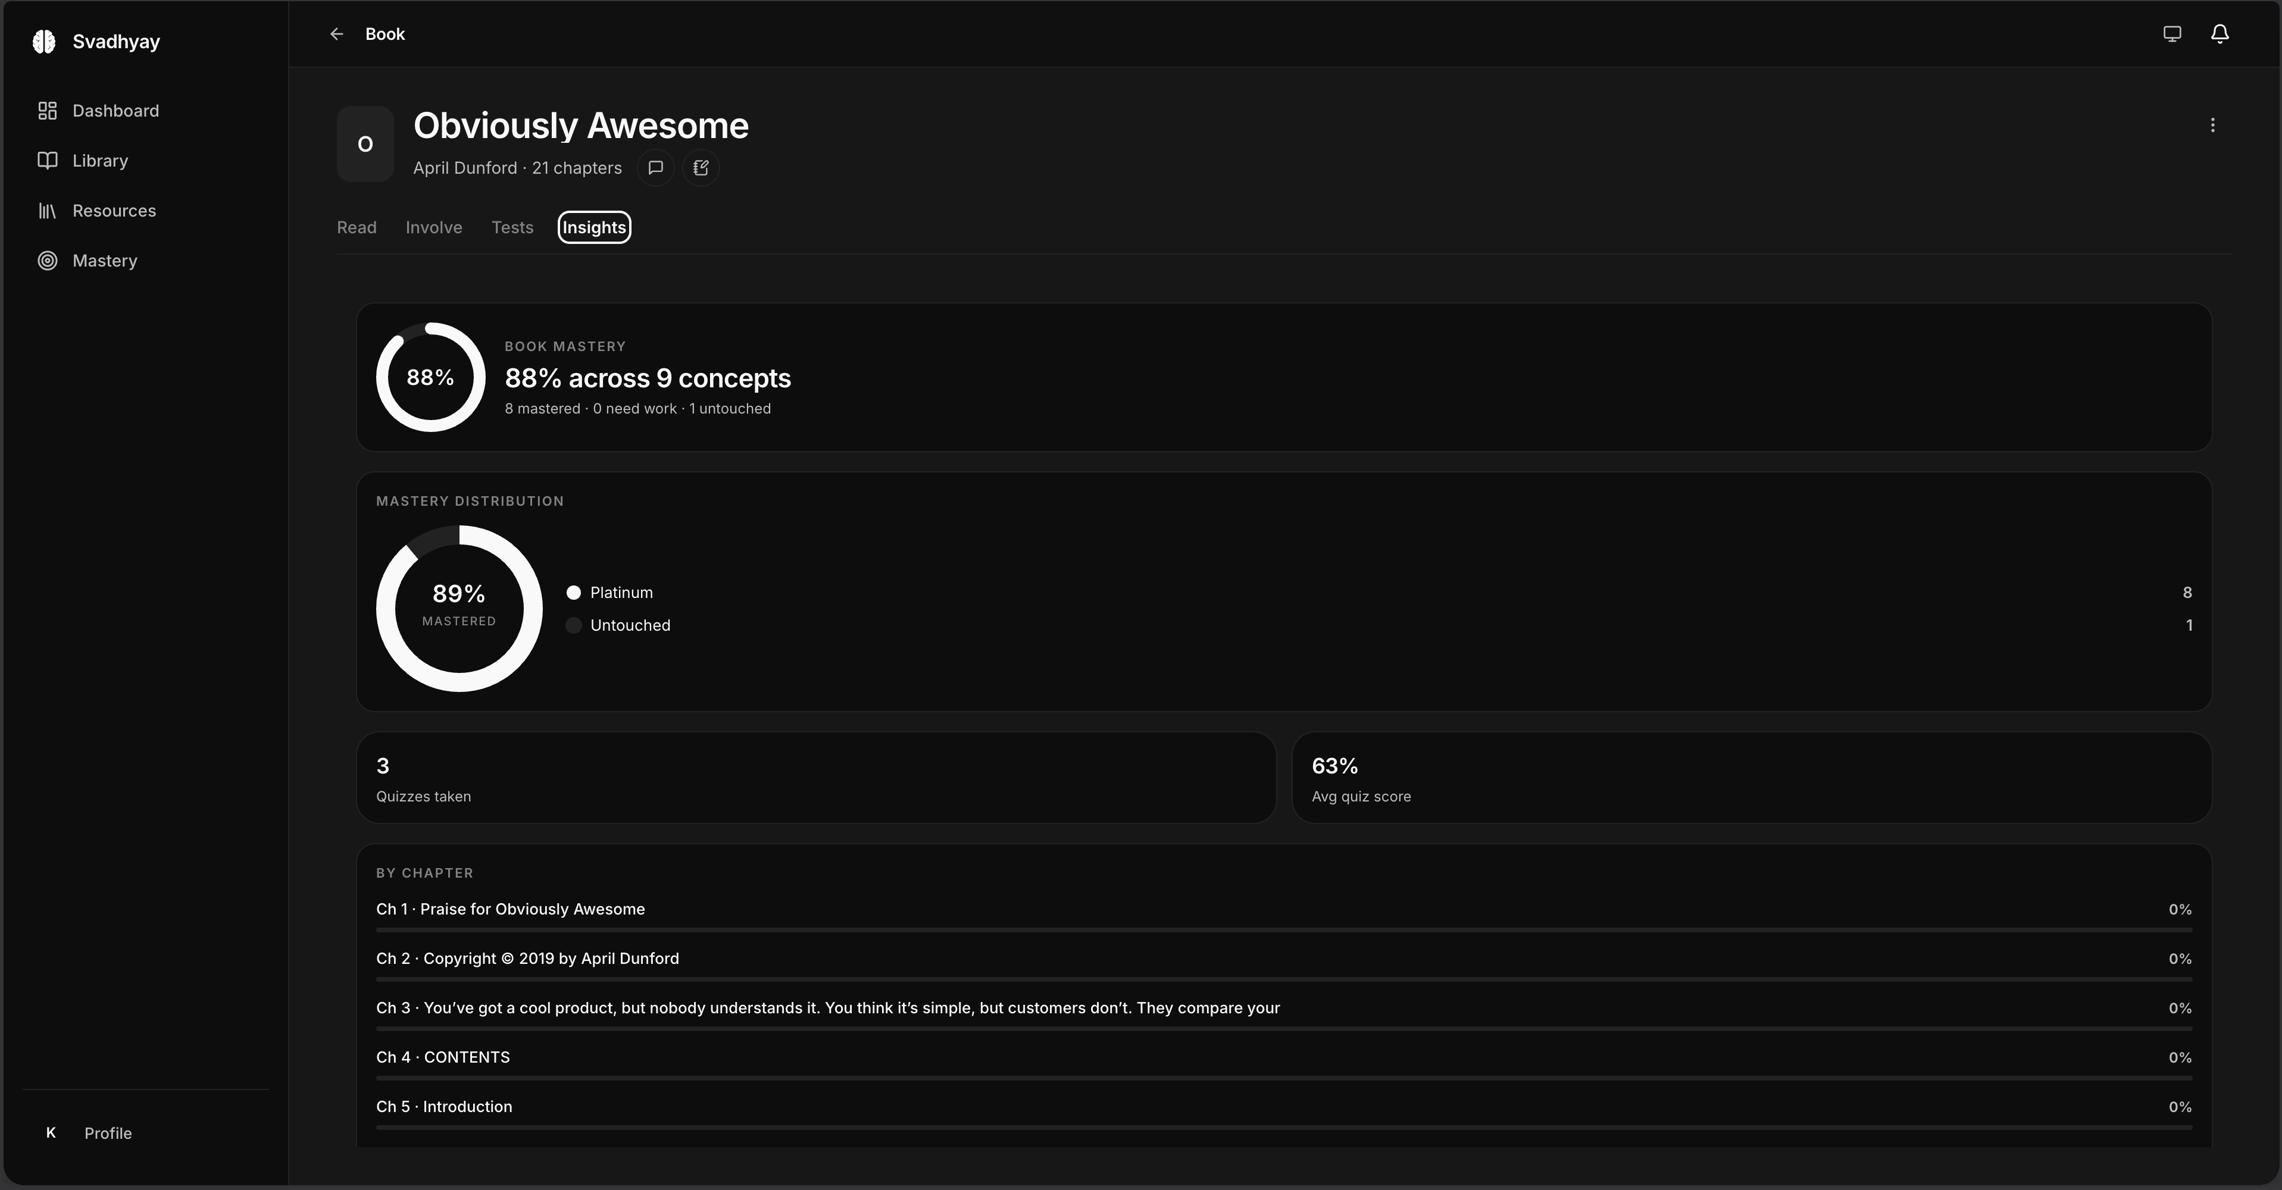Click the 0% value for Ch 5
This screenshot has width=2282, height=1190.
tap(2180, 1107)
